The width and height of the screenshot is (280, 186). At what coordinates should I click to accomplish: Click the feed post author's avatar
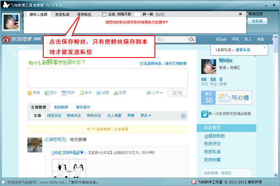point(35,145)
